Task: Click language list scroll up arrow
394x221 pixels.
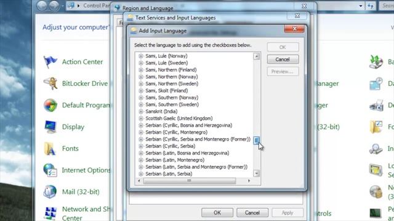Action: pos(256,56)
